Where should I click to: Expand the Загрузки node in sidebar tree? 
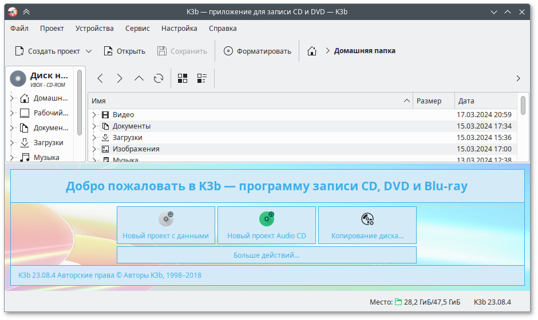click(x=12, y=143)
